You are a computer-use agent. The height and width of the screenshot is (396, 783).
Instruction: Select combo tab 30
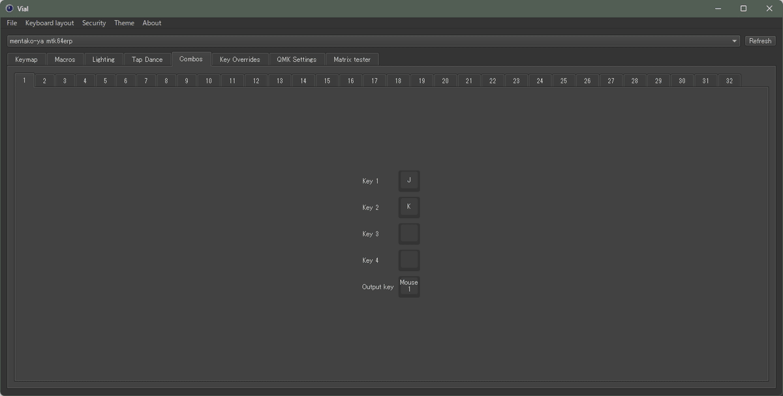[x=682, y=81]
